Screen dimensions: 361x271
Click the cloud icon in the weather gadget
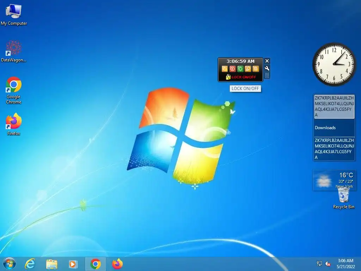tap(324, 181)
